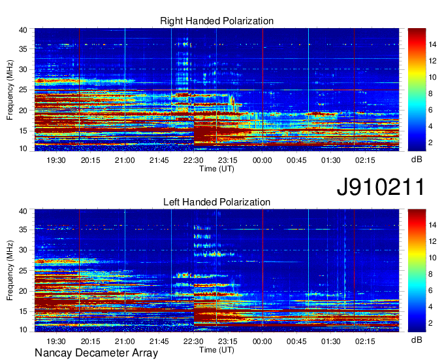Click the dB color bar of Left Handed plot

point(417,271)
